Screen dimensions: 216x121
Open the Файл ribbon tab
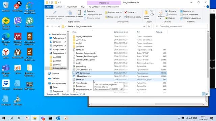(49, 7)
